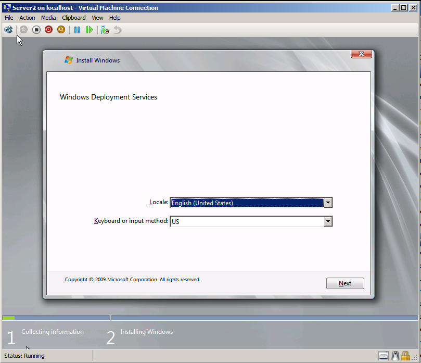Click the greyed Start VM icon

(23, 30)
